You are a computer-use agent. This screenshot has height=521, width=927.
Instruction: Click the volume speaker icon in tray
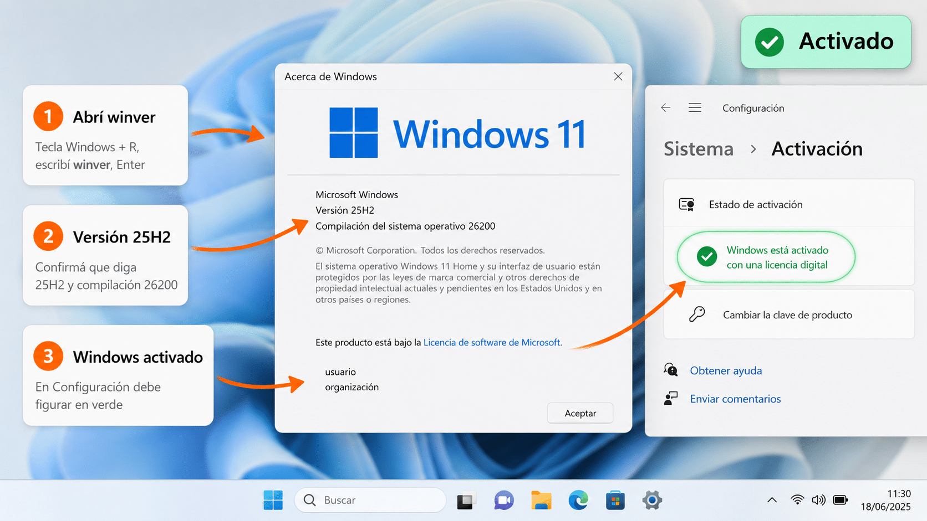(818, 500)
